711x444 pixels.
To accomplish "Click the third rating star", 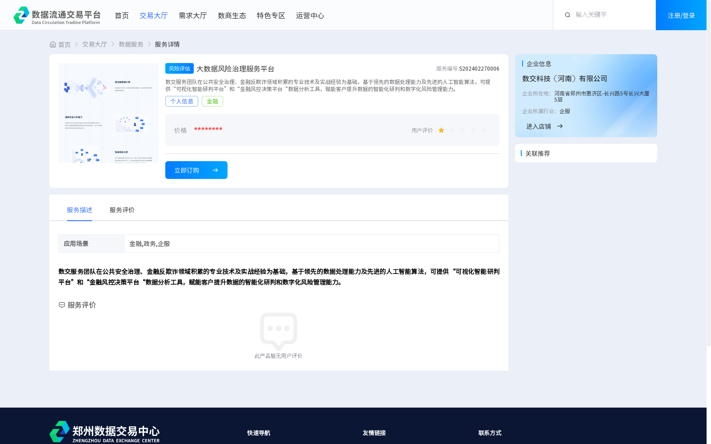I will pyautogui.click(x=463, y=130).
